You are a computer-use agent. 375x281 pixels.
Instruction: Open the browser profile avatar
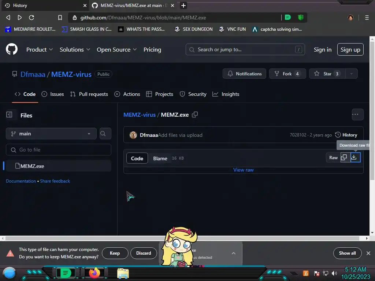(x=350, y=18)
